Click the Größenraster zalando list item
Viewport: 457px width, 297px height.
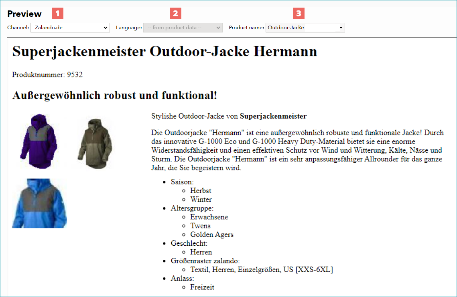[x=205, y=261]
